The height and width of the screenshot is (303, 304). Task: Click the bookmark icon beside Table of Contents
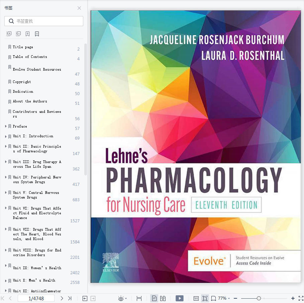(x=9, y=57)
